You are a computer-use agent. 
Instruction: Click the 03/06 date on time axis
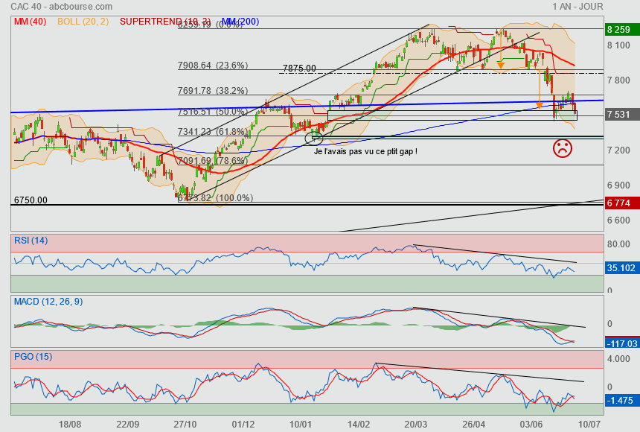coord(531,425)
